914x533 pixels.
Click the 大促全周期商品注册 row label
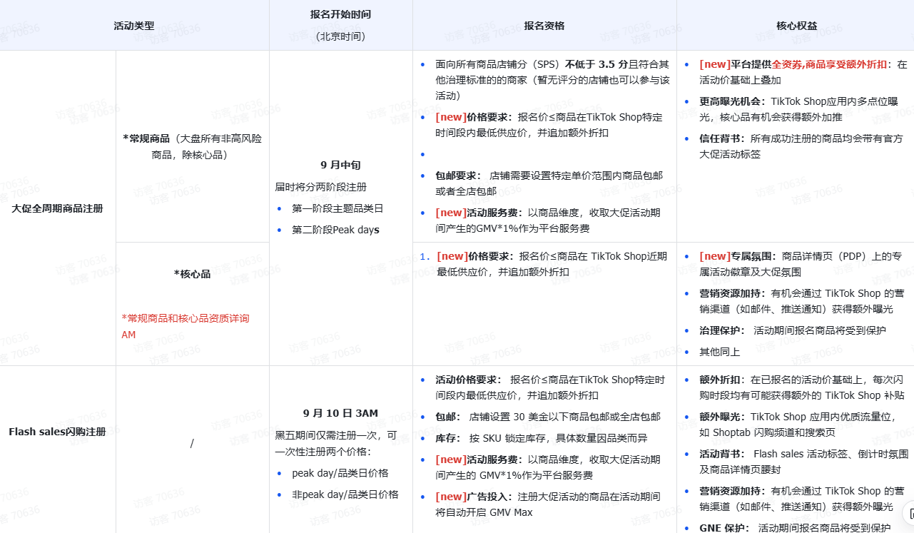(x=57, y=208)
